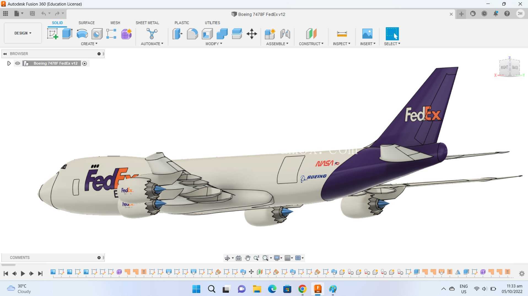Image resolution: width=528 pixels, height=296 pixels.
Task: Expand the Boeing 7478F FedEx v12 tree node
Action: [x=9, y=64]
